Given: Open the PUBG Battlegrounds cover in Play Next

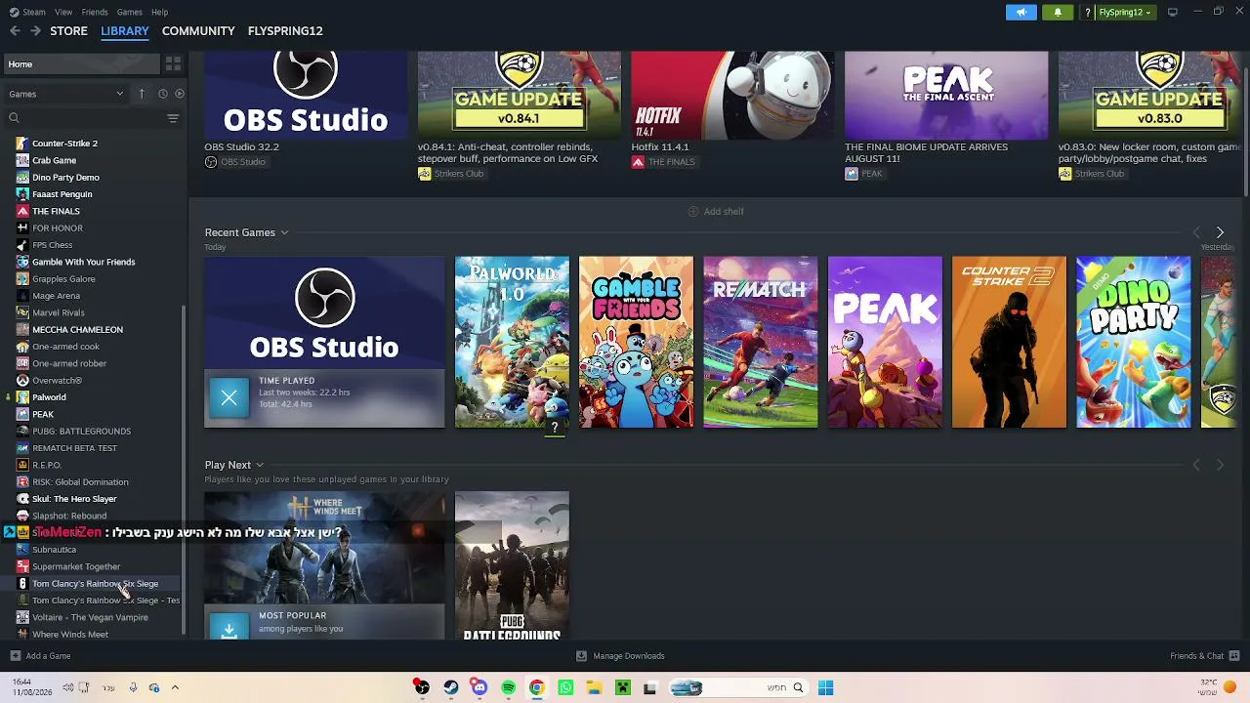Looking at the screenshot, I should [x=512, y=566].
